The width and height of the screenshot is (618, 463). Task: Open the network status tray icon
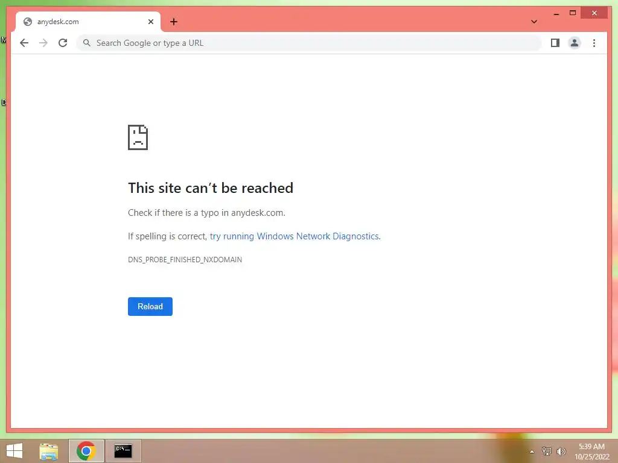[x=547, y=451]
